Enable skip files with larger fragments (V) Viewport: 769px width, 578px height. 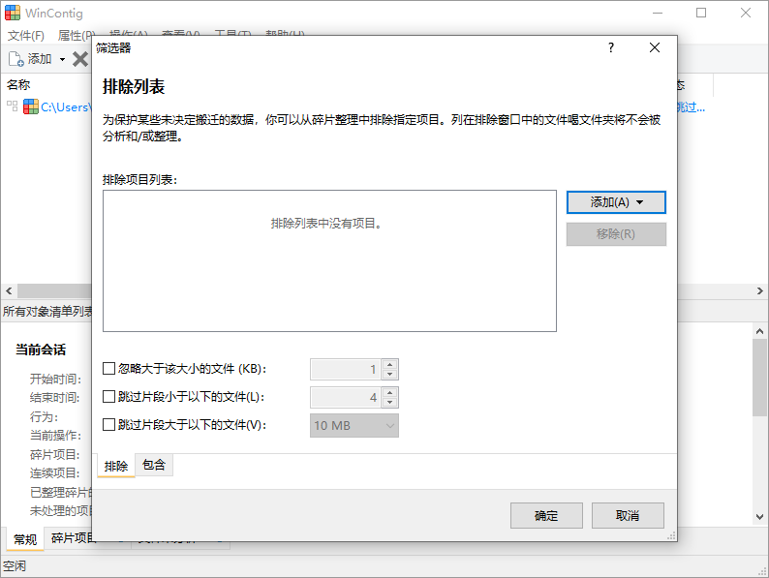(x=108, y=425)
